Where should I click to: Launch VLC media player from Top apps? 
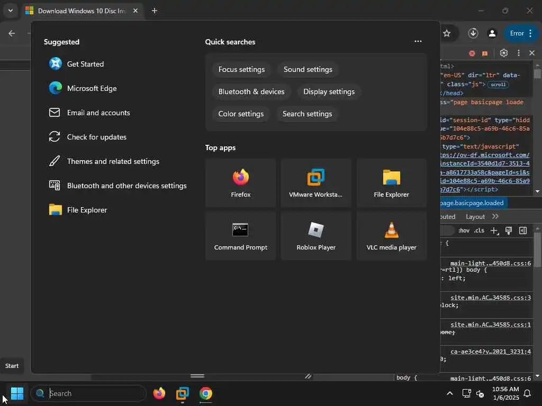click(x=391, y=236)
